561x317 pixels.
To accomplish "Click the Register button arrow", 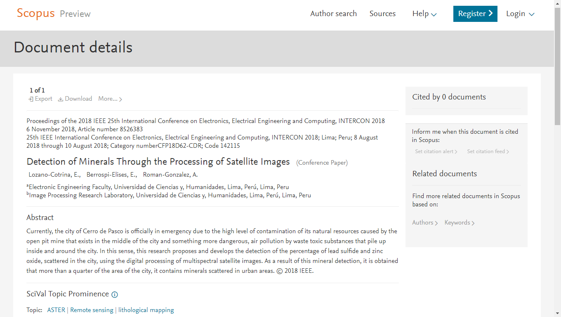I will pyautogui.click(x=490, y=13).
